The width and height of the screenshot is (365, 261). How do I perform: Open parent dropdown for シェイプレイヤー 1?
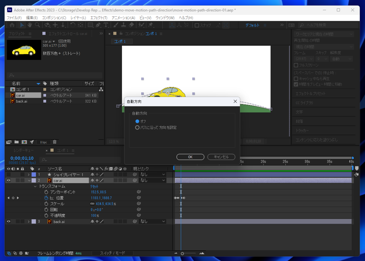click(x=152, y=175)
